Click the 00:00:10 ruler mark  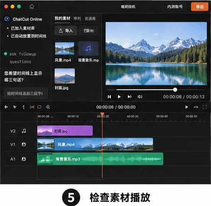coord(73,116)
